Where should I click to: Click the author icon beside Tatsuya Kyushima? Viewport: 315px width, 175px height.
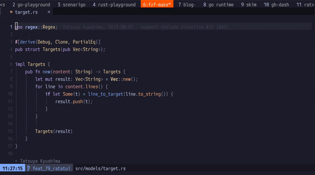point(16,161)
